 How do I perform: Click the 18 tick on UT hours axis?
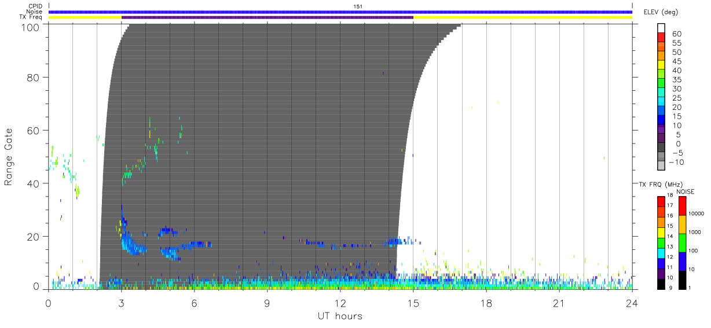486,303
